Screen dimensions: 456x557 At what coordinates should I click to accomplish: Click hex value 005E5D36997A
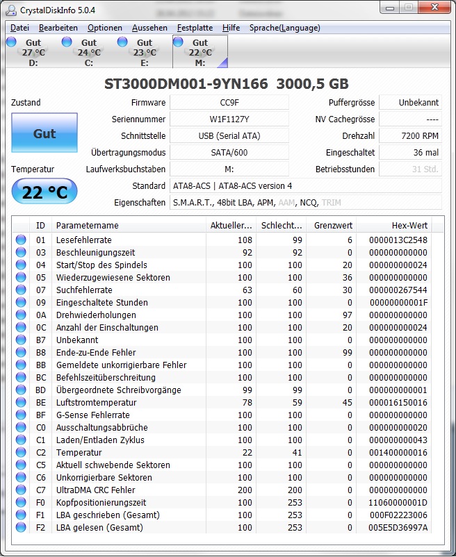click(398, 527)
